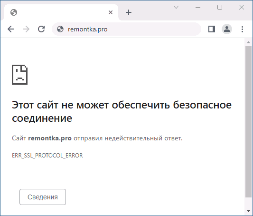The height and width of the screenshot is (216, 253).
Task: Click the vertical scrollbar thumb
Action: [248, 122]
